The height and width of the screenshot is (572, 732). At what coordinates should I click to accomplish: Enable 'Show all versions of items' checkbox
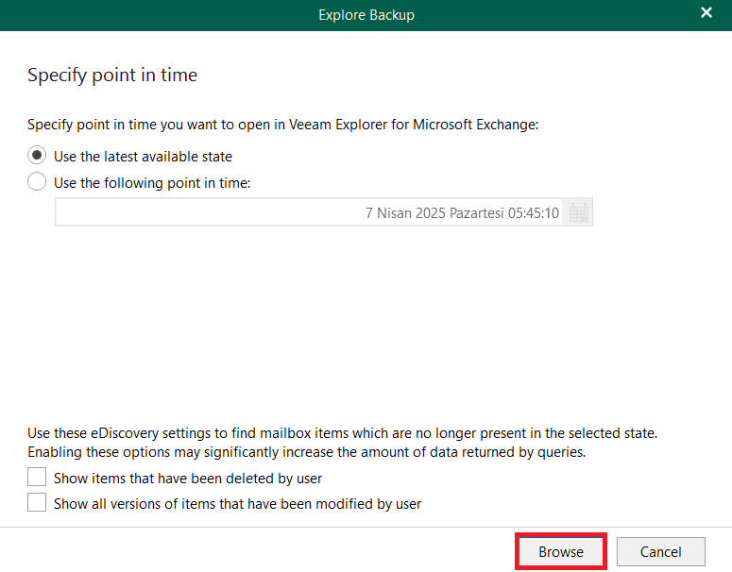coord(37,503)
